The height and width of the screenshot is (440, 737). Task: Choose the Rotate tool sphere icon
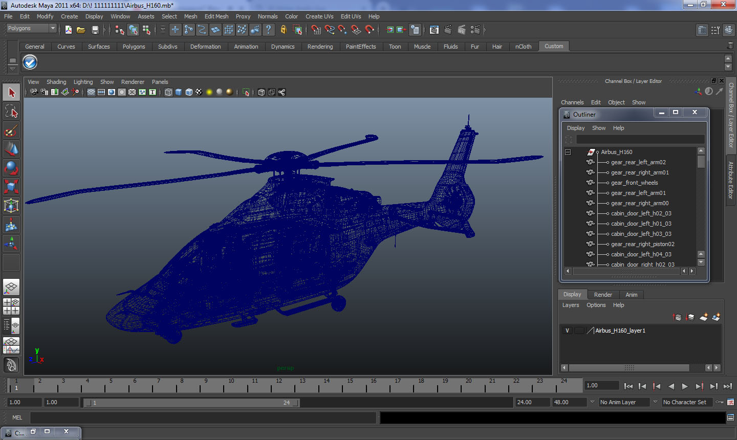pos(11,168)
